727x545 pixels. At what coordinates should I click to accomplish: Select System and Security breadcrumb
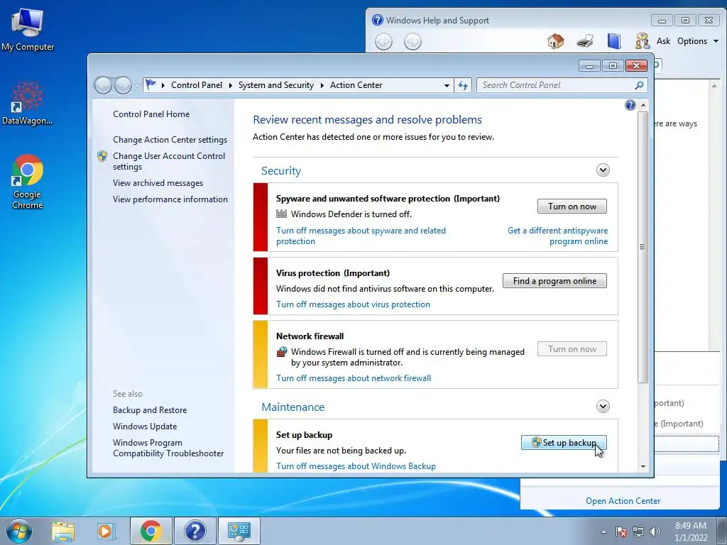pyautogui.click(x=276, y=85)
